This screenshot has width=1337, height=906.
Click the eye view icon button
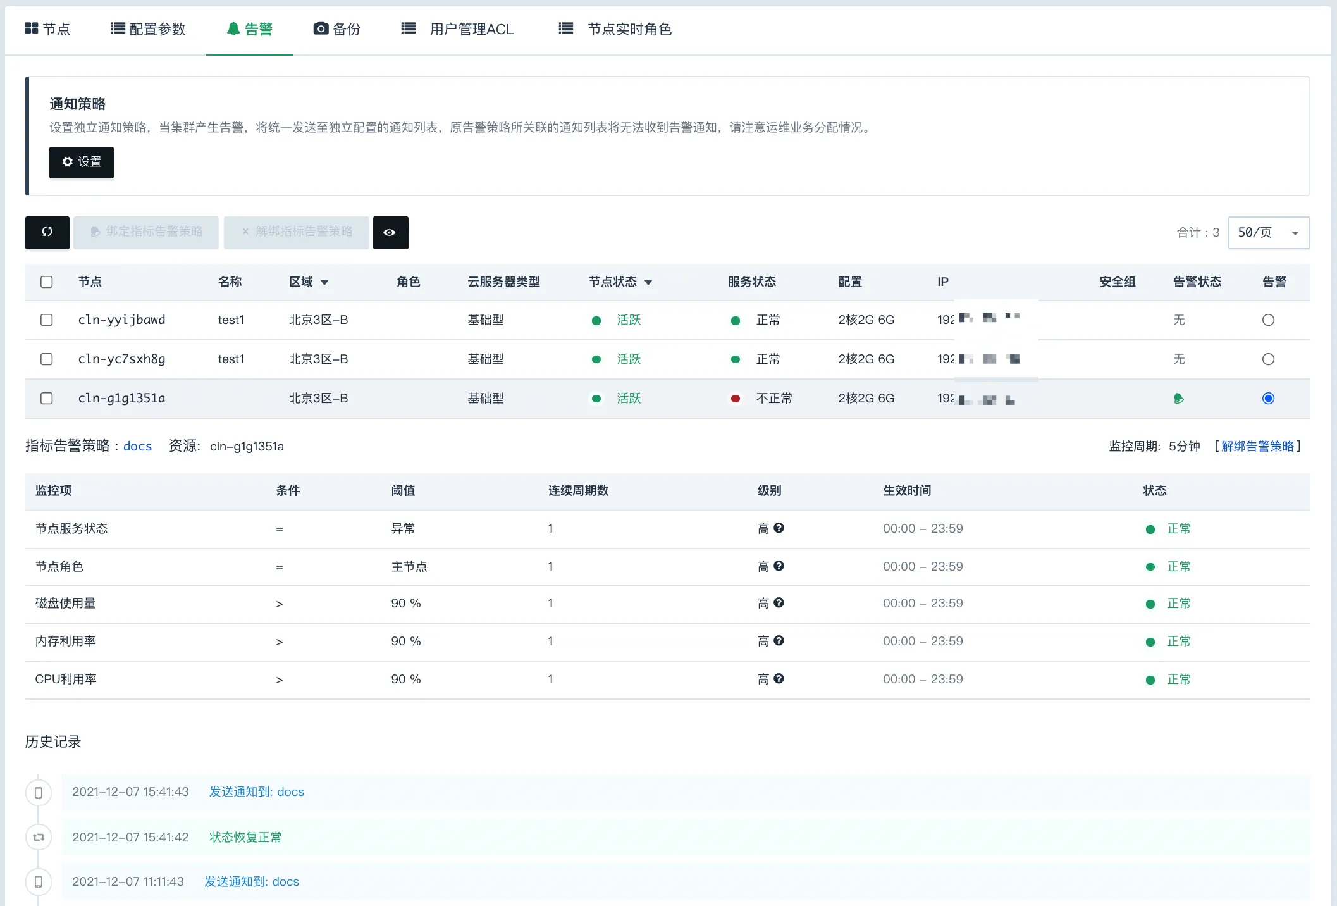[x=390, y=232]
